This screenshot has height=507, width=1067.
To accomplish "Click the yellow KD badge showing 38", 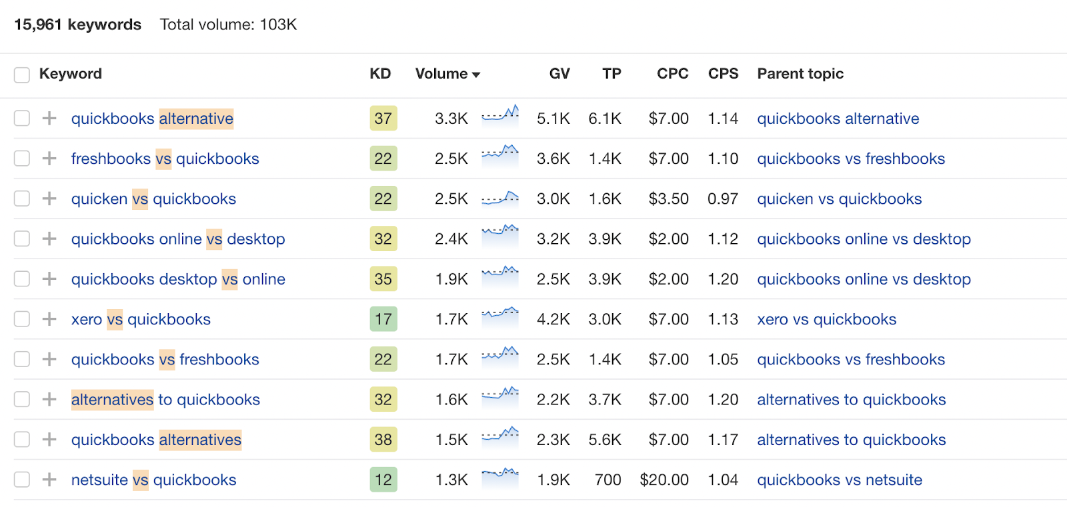I will tap(383, 440).
